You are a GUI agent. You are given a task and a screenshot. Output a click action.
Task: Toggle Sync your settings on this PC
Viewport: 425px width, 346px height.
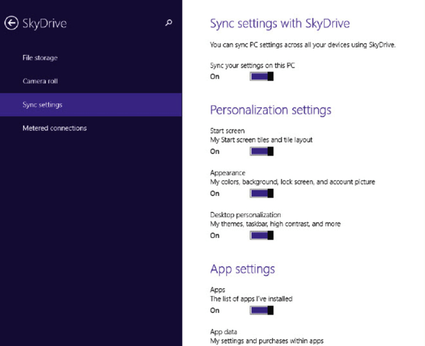tap(262, 76)
